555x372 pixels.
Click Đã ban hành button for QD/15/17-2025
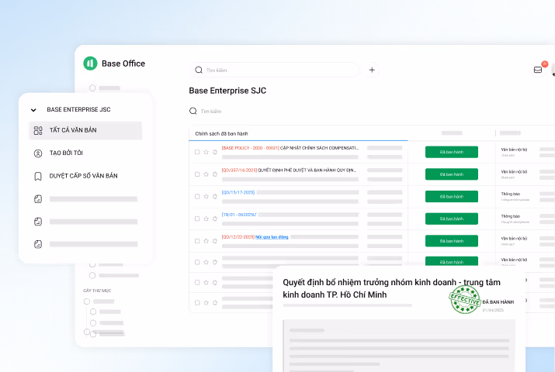coord(452,196)
